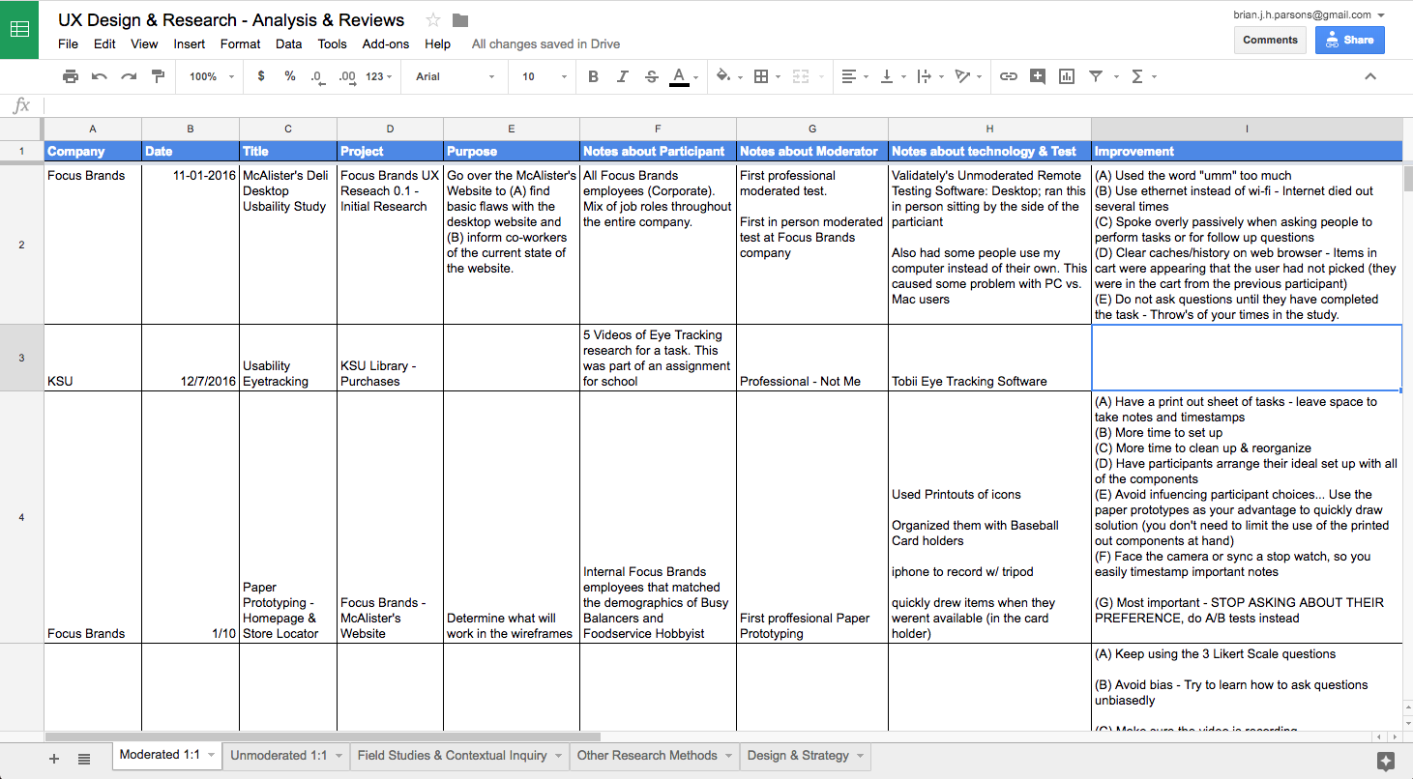The image size is (1413, 779).
Task: Open the Add-ons menu
Action: point(386,43)
